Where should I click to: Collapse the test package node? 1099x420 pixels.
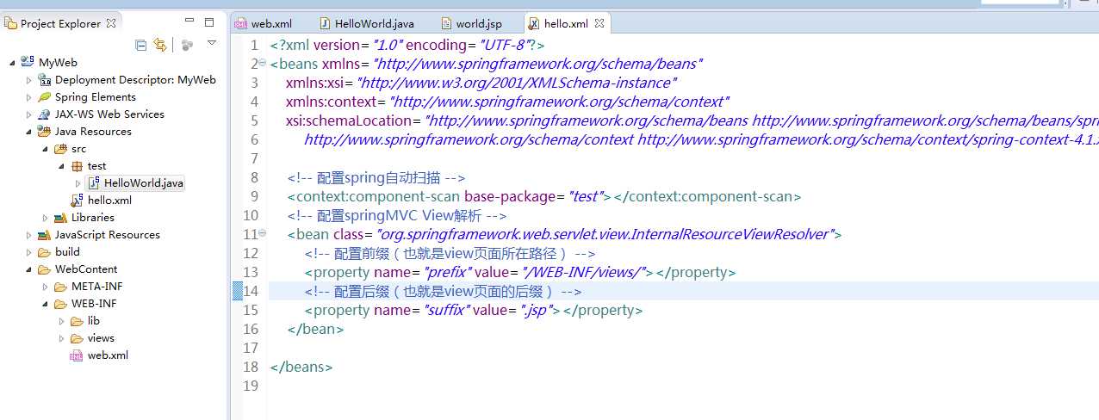coord(61,166)
